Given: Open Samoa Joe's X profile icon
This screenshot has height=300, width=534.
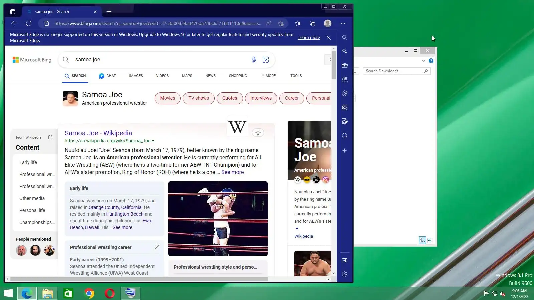Looking at the screenshot, I should point(316,180).
